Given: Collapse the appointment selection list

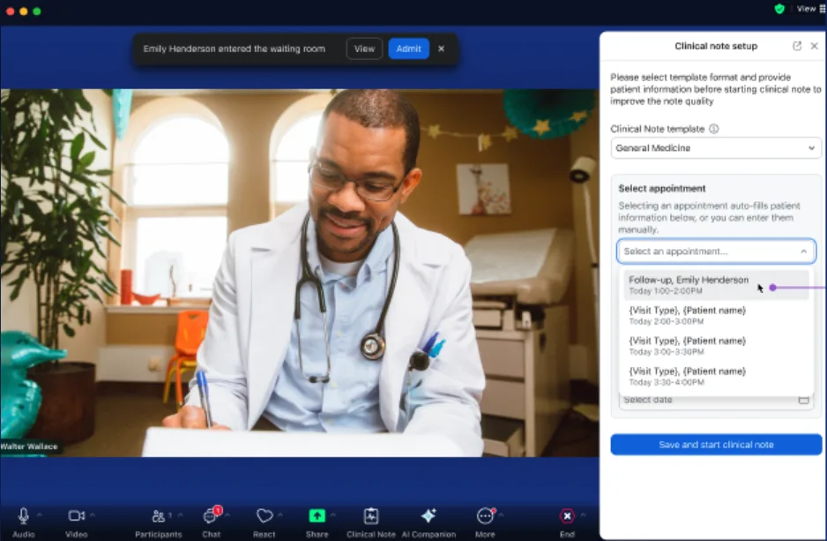Looking at the screenshot, I should pyautogui.click(x=803, y=251).
